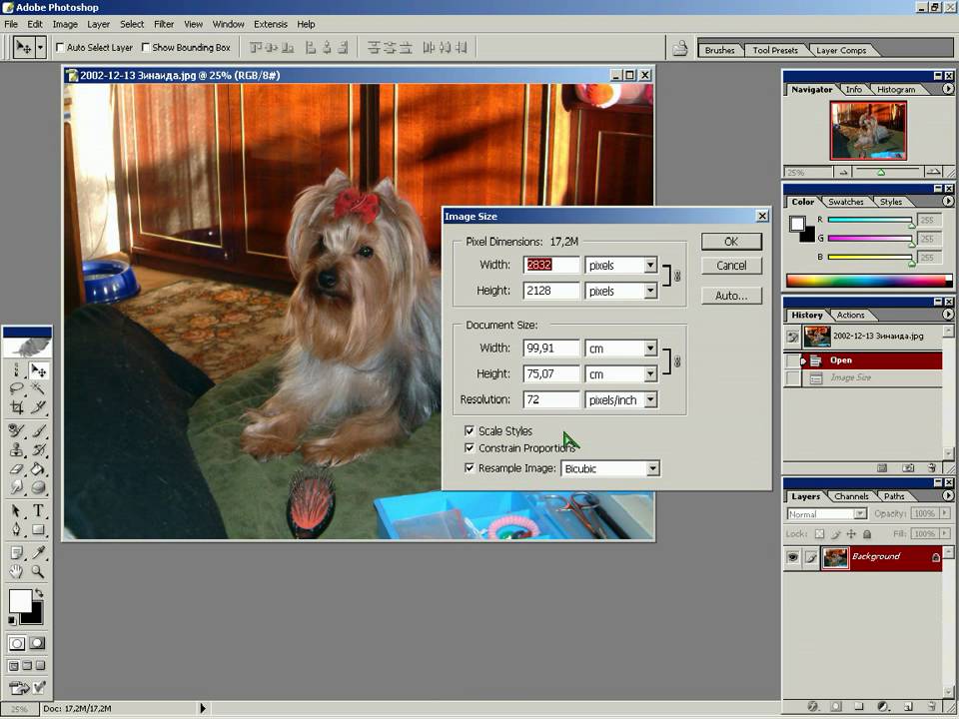Open the Layer menu
This screenshot has width=959, height=719.
coord(99,24)
